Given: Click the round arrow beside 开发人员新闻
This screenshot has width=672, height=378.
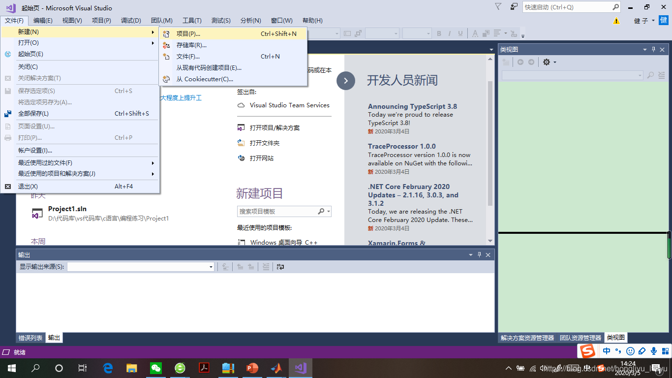Looking at the screenshot, I should [346, 81].
